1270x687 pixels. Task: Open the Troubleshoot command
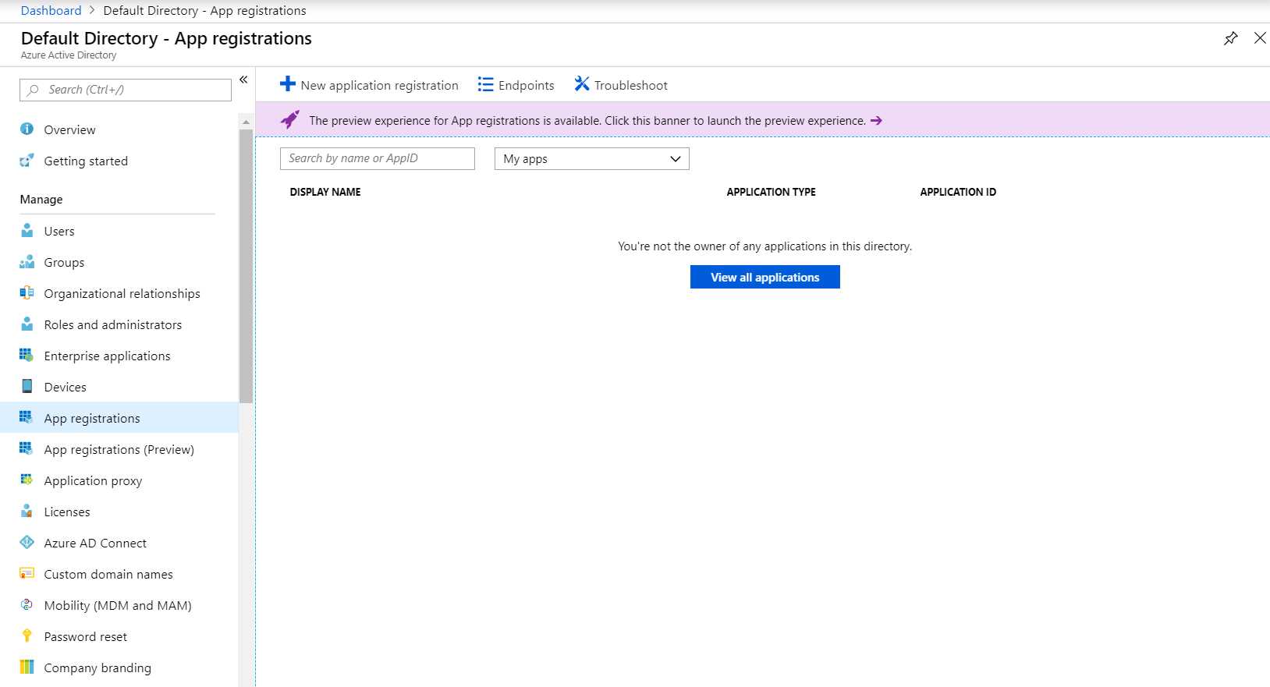(x=622, y=85)
